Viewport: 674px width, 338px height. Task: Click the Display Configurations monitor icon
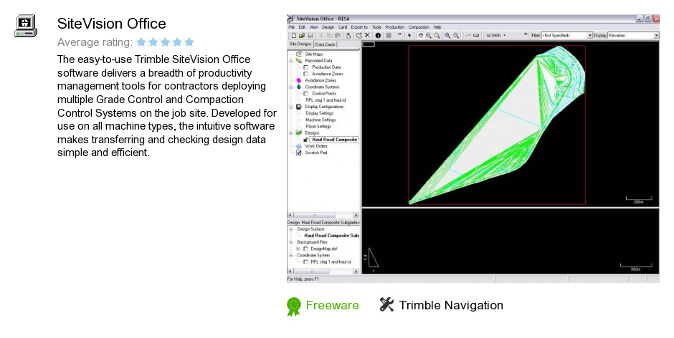(299, 107)
